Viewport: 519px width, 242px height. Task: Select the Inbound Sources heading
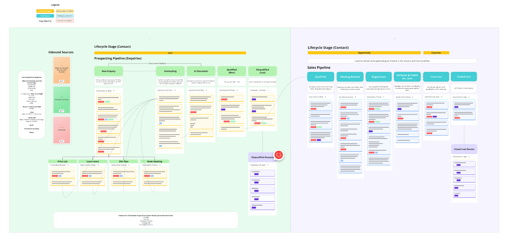pos(61,52)
